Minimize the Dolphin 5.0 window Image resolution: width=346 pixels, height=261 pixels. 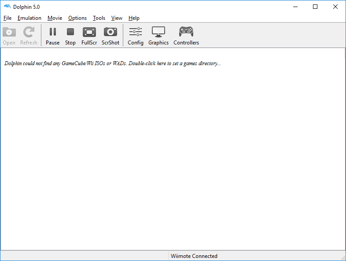tap(295, 7)
